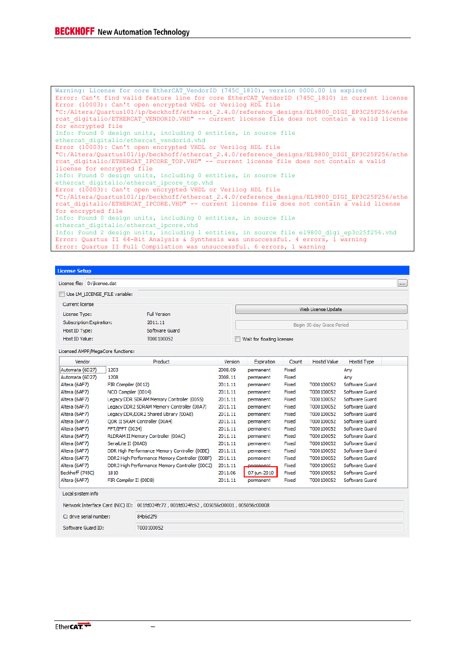Image resolution: width=465 pixels, height=659 pixels.
Task: Click the Software Guard ID field
Action: pos(269,528)
